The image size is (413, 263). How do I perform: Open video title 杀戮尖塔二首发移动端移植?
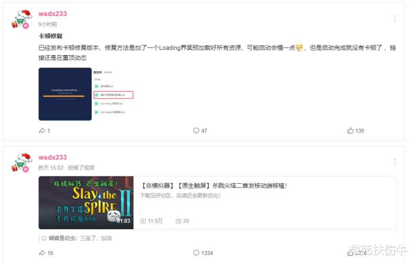[x=213, y=185]
